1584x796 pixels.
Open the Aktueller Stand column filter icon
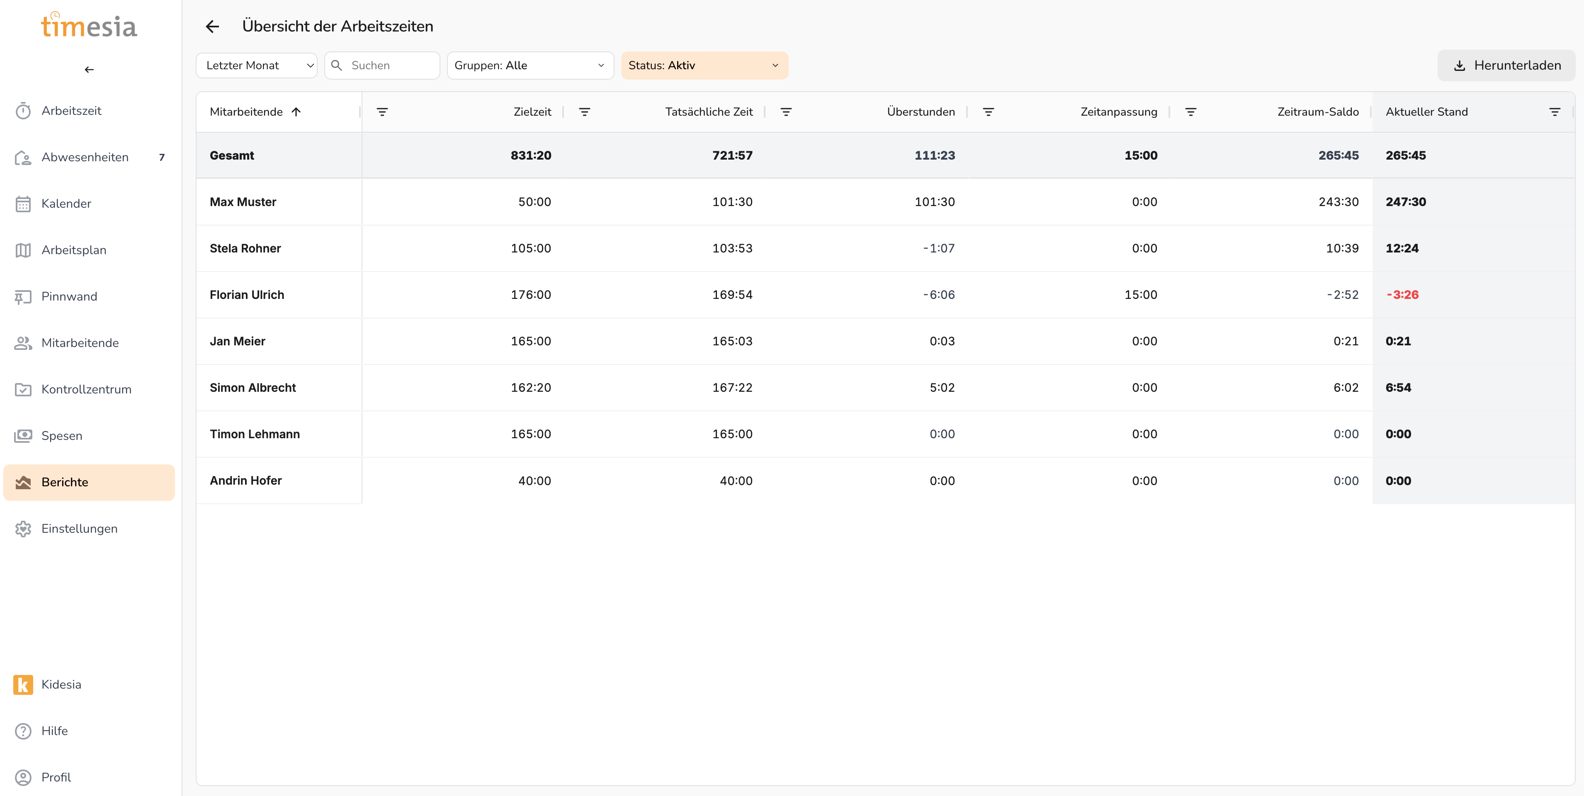click(1555, 112)
